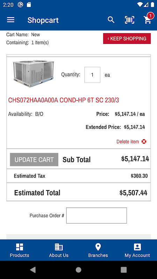This screenshot has width=157, height=279.
Task: Click the Update Cart button
Action: point(34,160)
